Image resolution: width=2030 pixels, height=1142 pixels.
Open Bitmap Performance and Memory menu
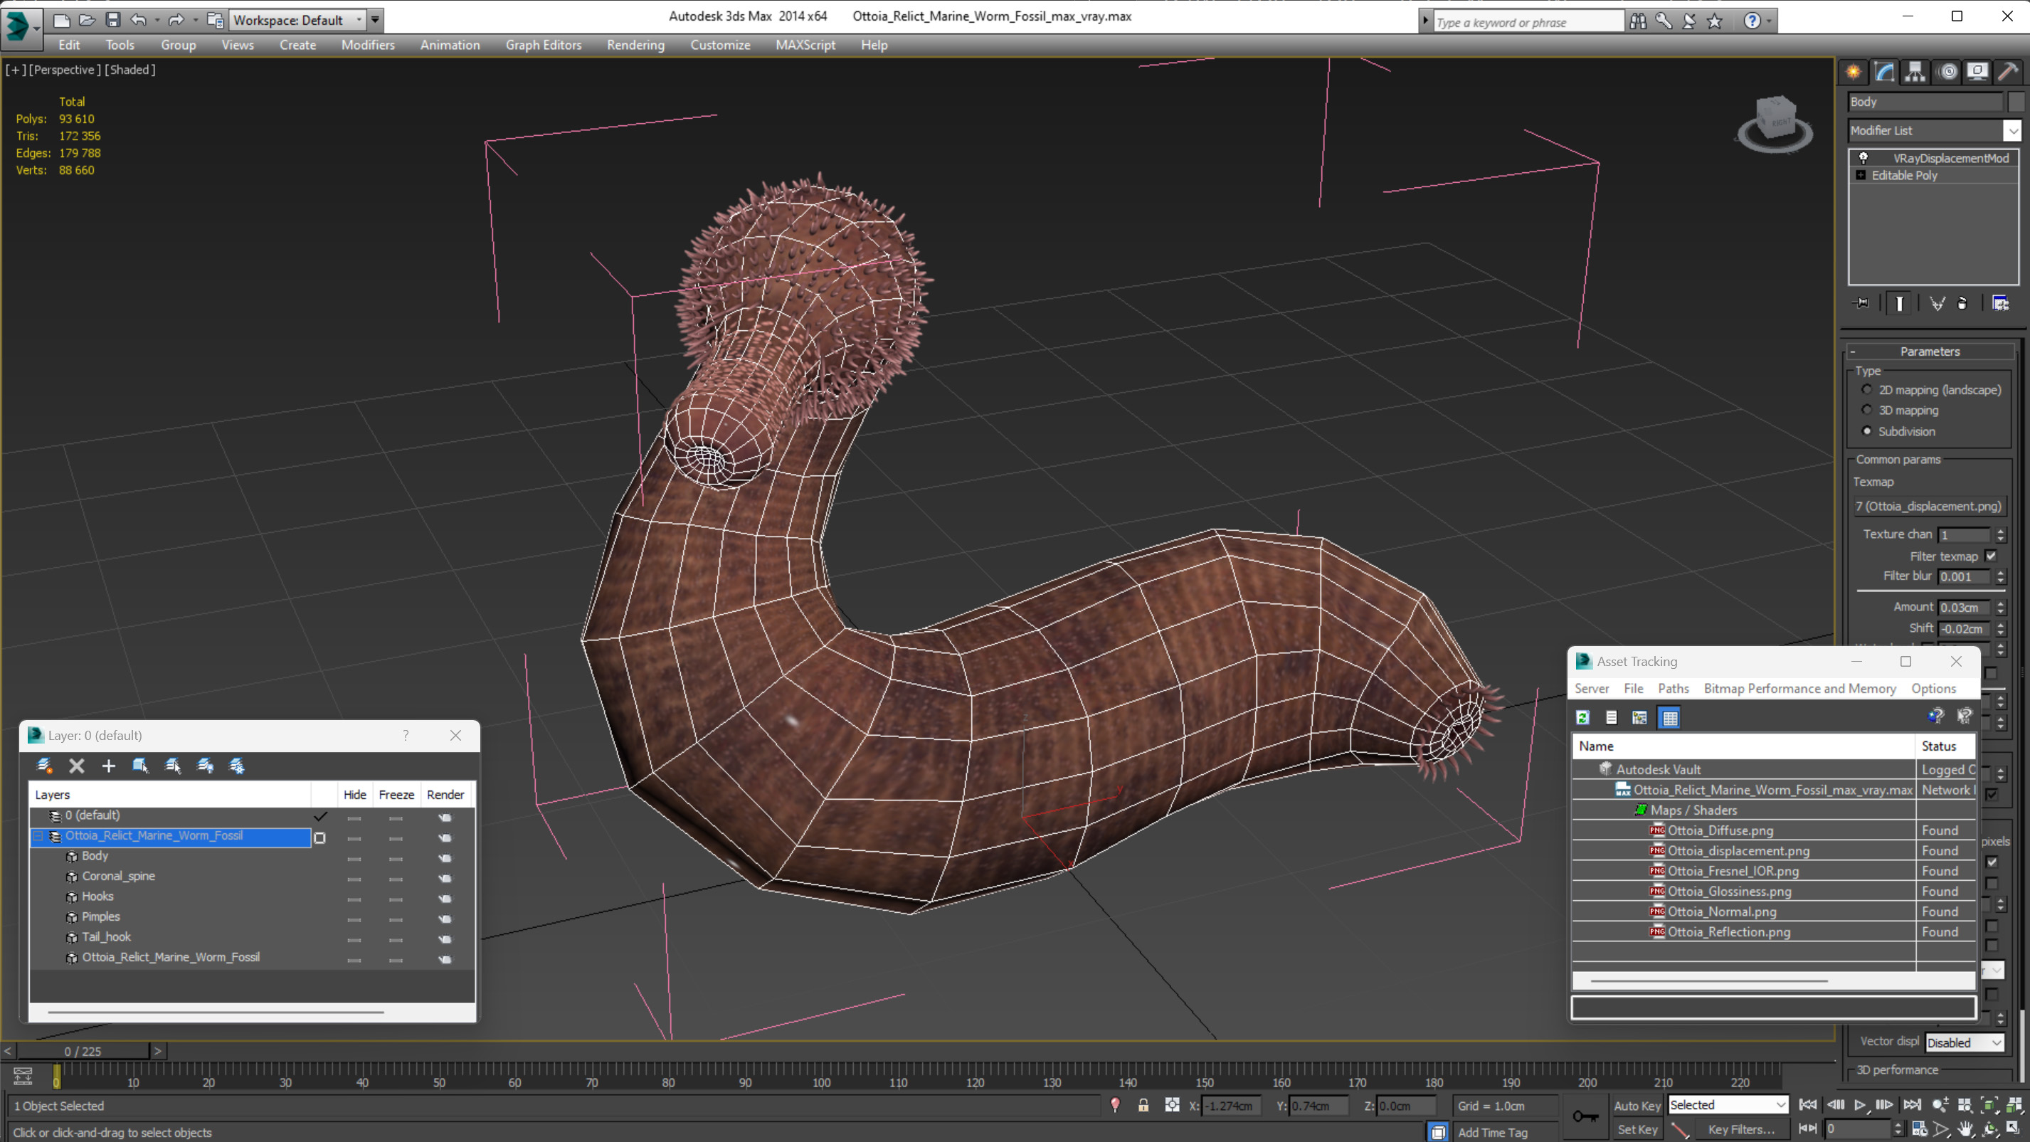[x=1799, y=688]
